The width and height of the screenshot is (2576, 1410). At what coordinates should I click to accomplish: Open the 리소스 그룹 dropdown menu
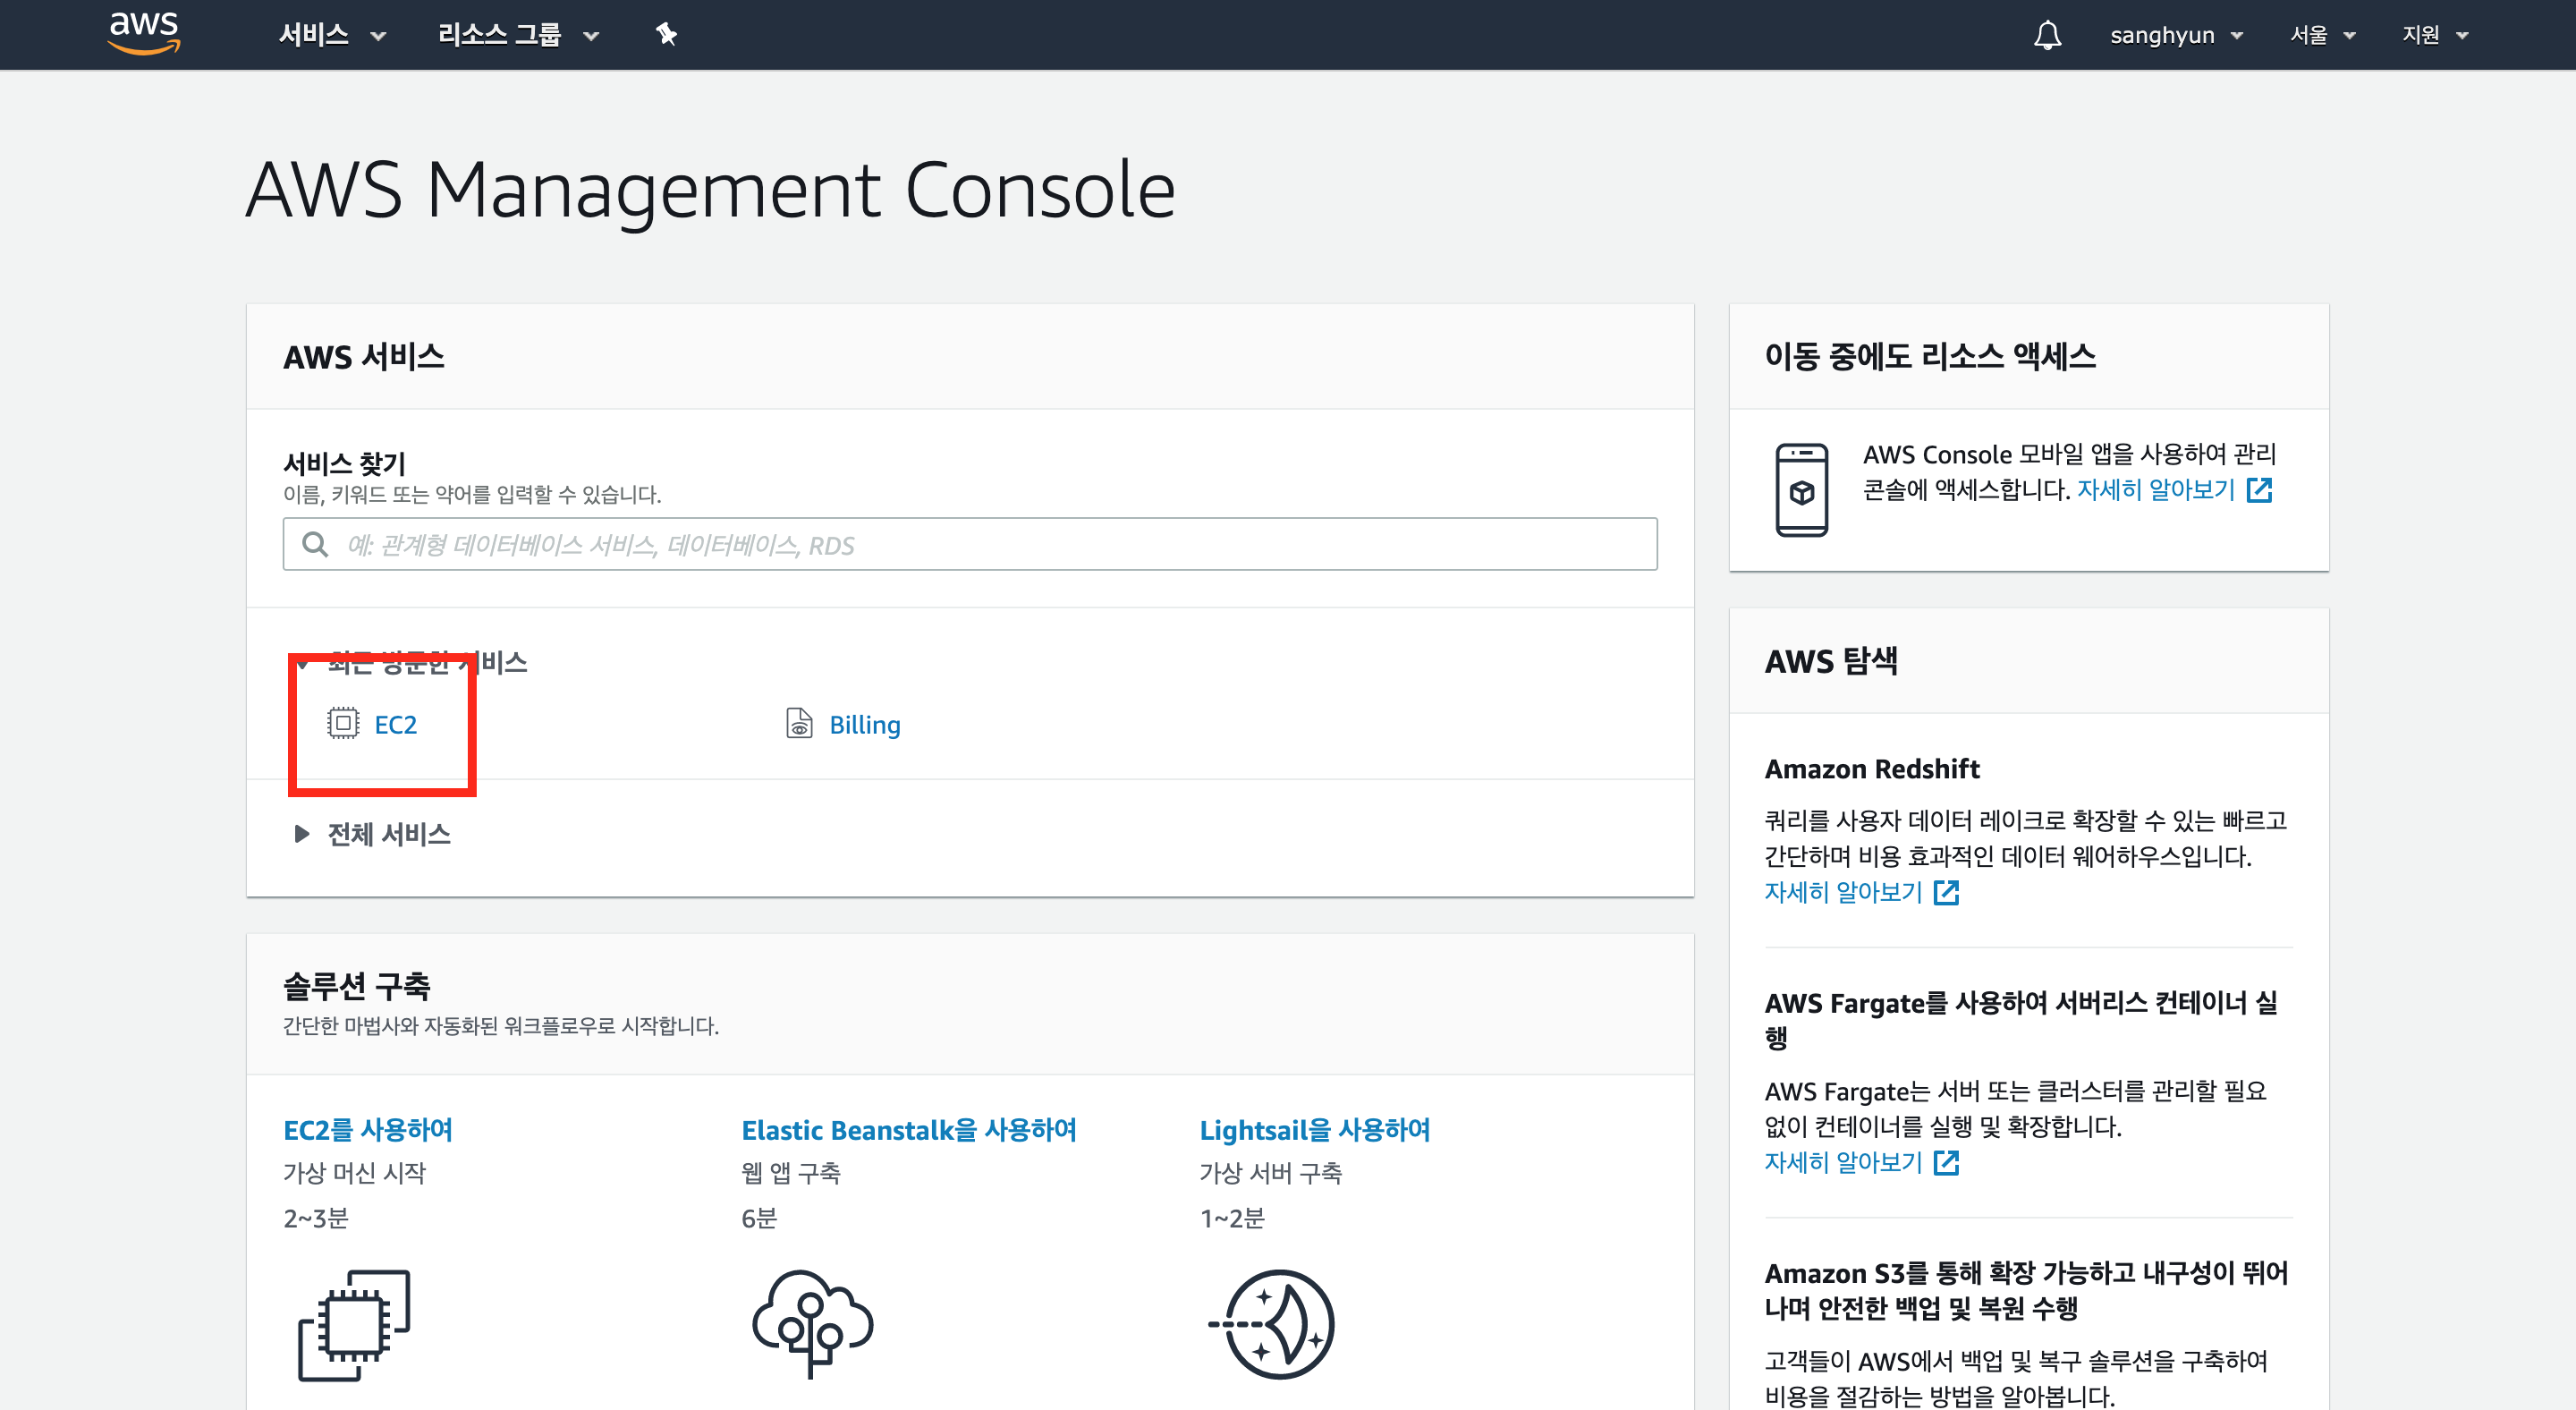coord(517,35)
